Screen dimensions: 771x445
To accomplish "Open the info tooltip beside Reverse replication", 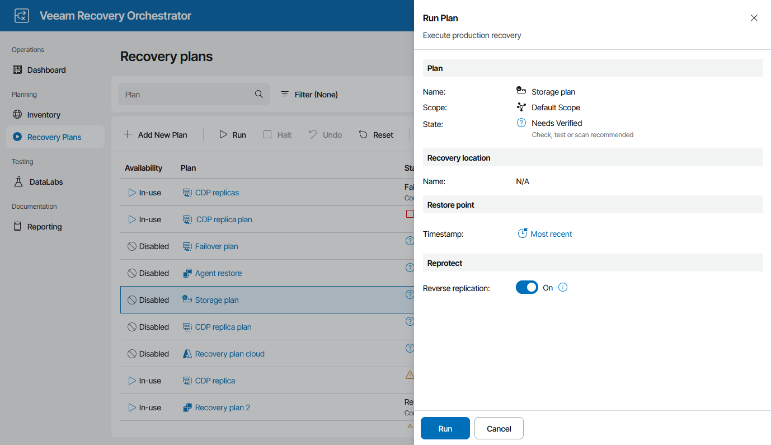I will (563, 287).
